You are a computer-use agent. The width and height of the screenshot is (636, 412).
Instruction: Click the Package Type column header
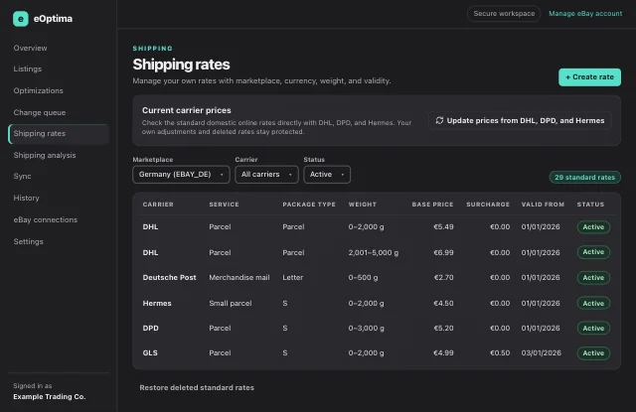click(309, 205)
